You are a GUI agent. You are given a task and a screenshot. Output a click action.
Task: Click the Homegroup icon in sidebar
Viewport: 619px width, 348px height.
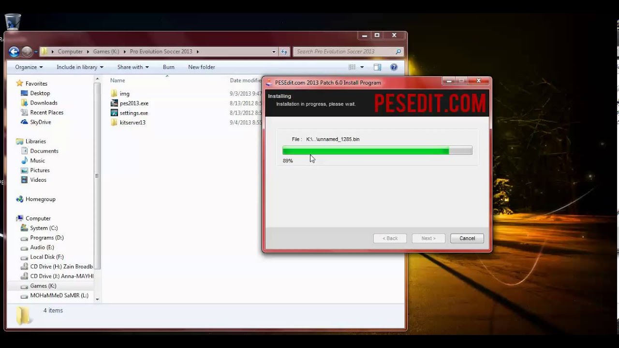click(x=19, y=199)
